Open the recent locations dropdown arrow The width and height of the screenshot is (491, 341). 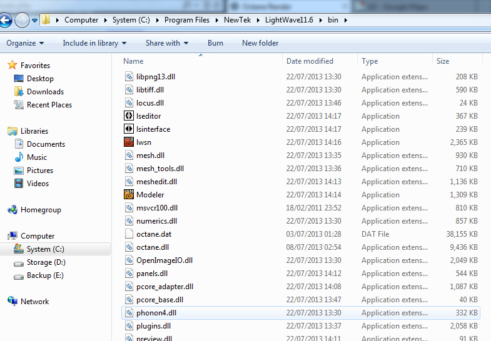point(34,21)
